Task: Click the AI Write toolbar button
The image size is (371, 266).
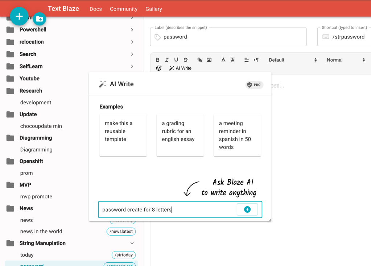Action: [x=180, y=68]
